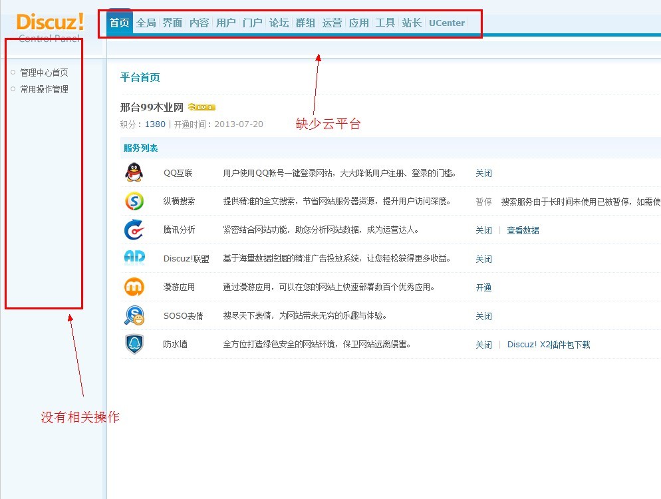Click the 纵横搜索 service name
661x499 pixels.
tap(179, 201)
